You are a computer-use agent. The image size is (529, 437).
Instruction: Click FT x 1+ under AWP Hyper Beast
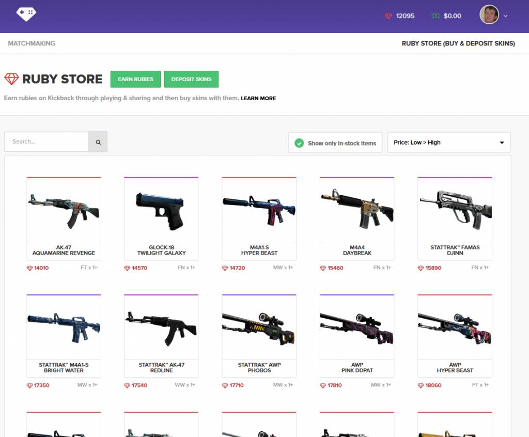[x=480, y=385]
